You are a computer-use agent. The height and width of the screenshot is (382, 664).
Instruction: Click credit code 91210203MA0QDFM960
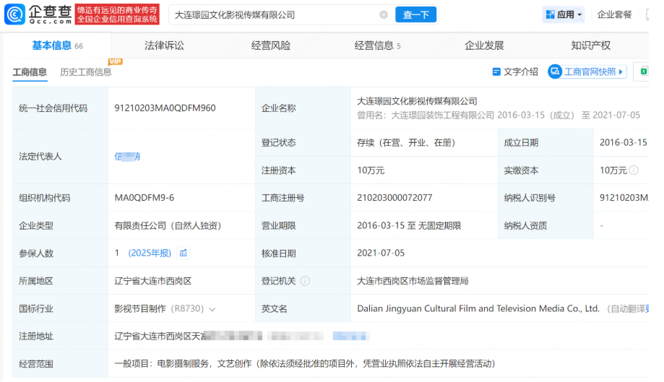[x=165, y=108]
